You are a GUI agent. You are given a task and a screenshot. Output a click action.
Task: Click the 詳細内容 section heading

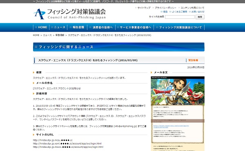coord(42,94)
